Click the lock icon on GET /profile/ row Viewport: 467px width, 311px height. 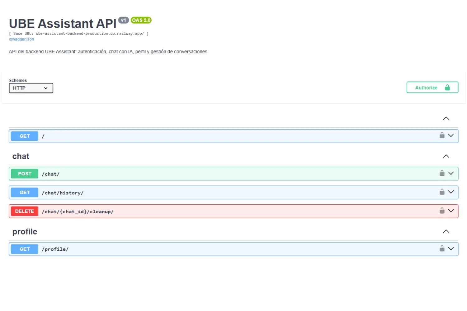click(x=442, y=248)
